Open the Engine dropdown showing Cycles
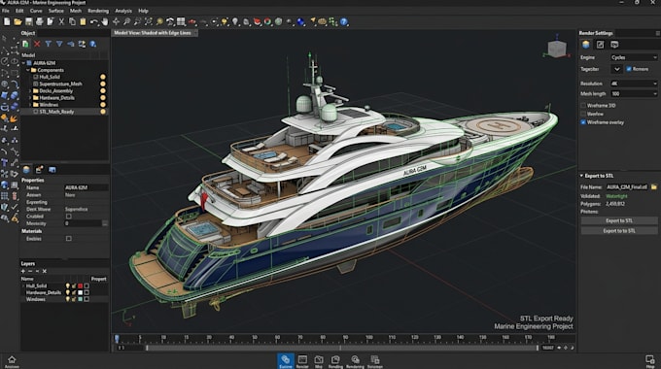The width and height of the screenshot is (661, 369). (634, 57)
